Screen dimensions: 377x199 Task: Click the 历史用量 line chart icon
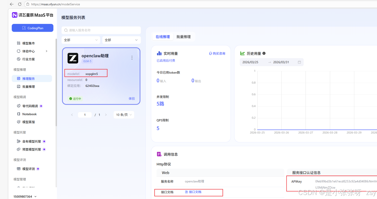pos(243,53)
